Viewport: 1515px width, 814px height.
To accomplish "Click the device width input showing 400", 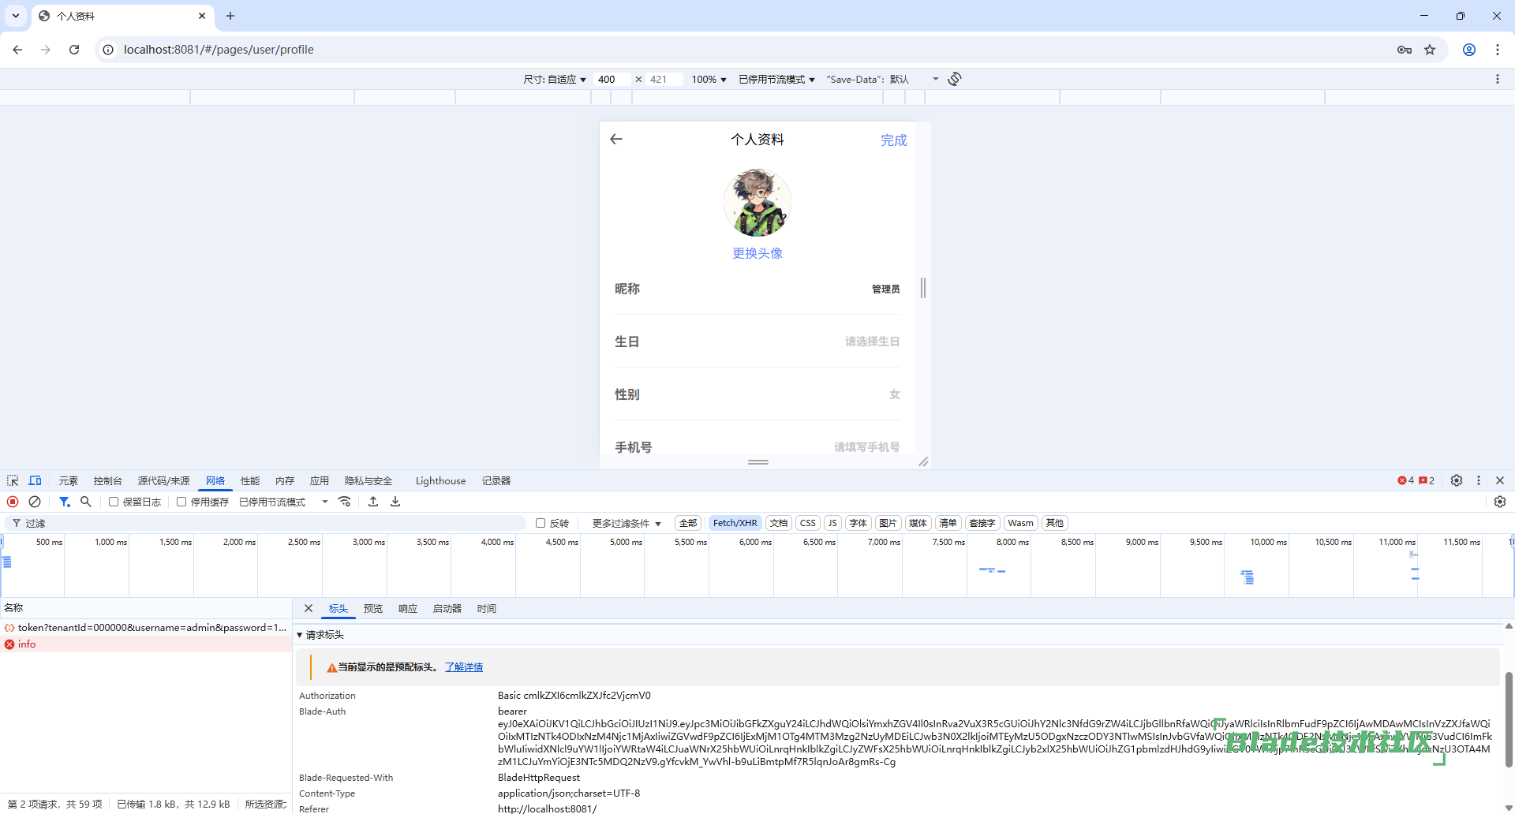I will point(612,79).
